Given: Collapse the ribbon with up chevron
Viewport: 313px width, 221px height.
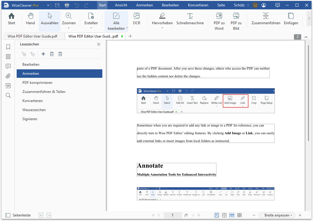Looking at the screenshot, I should [x=306, y=37].
